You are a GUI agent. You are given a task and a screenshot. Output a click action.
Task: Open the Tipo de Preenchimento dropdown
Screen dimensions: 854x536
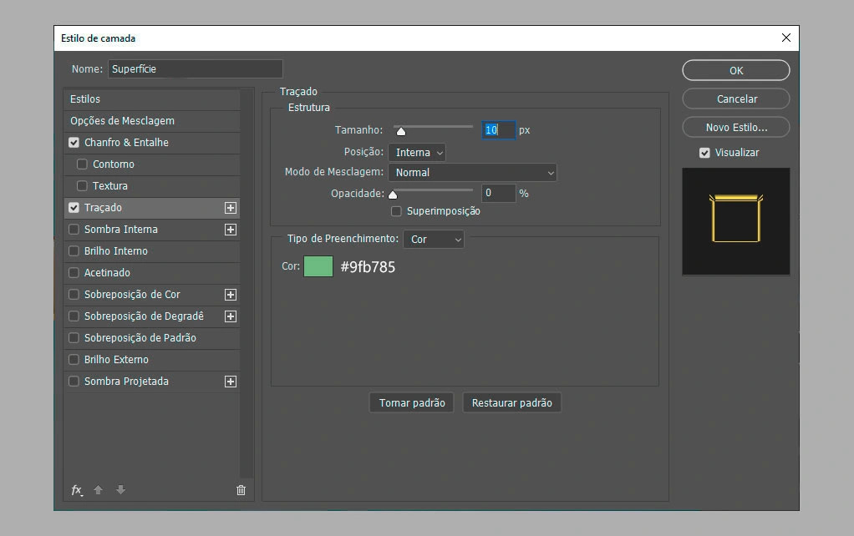pyautogui.click(x=433, y=240)
